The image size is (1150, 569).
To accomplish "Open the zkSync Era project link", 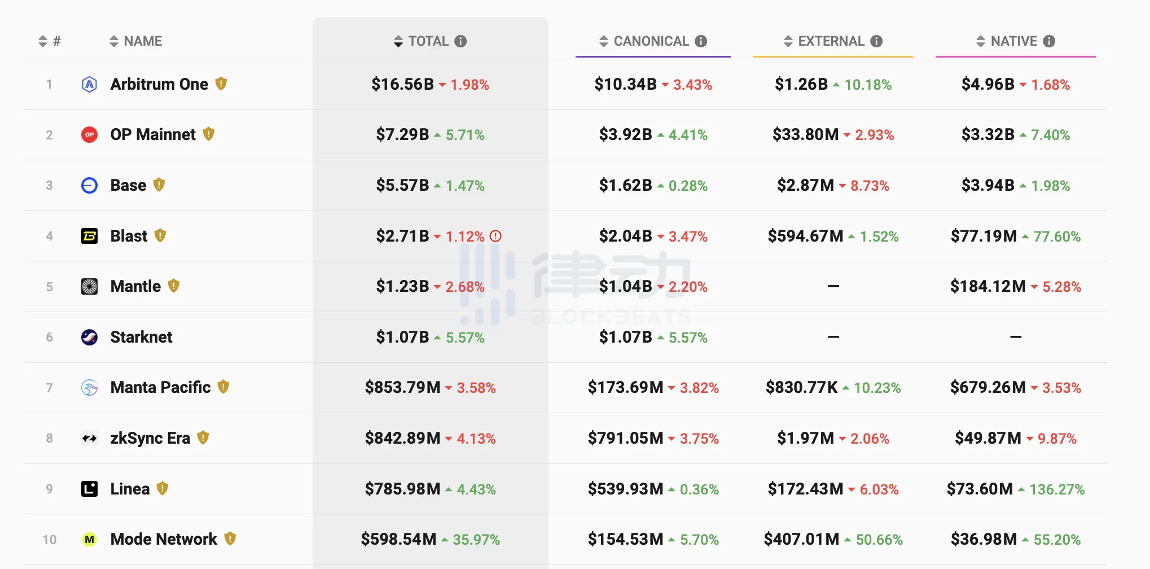I will coord(150,439).
